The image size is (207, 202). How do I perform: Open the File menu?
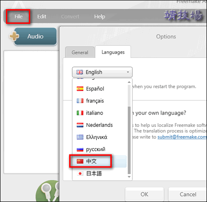click(18, 16)
